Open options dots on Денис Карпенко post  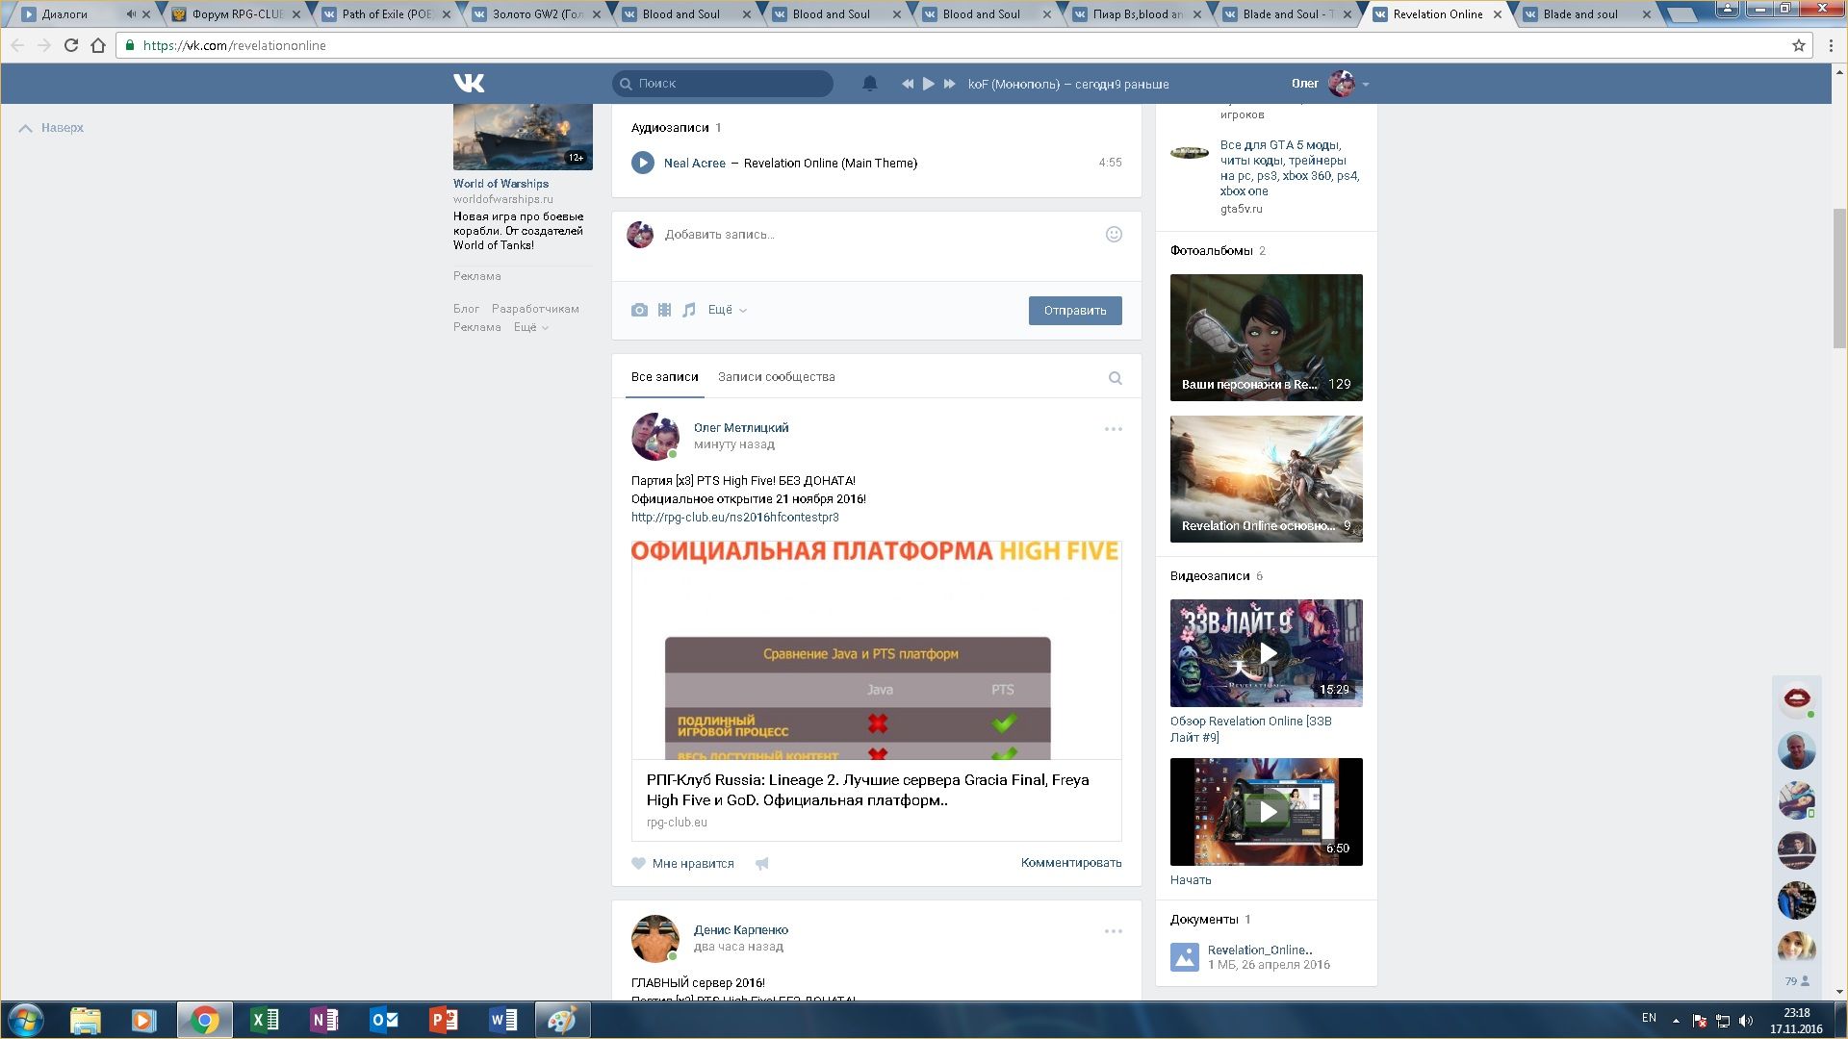[x=1113, y=931]
